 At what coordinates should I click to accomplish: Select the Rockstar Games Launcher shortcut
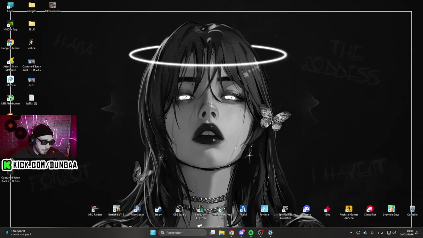pos(349,213)
